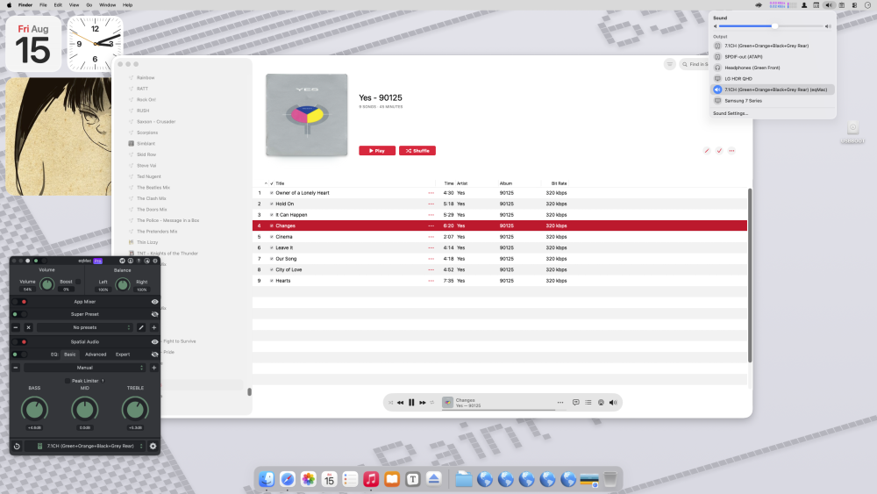Open Manual EQ preset dropdown
The height and width of the screenshot is (494, 877).
point(85,368)
